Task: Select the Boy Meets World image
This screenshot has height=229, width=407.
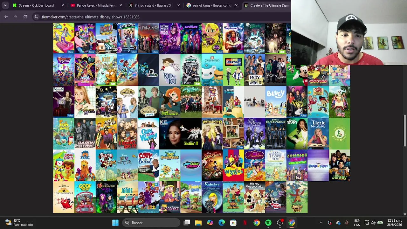Action: 255,70
